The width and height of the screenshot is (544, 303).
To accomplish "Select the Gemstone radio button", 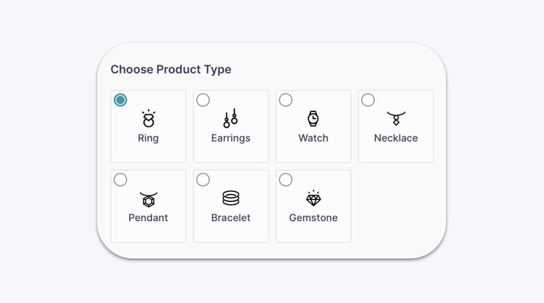I will click(x=286, y=180).
